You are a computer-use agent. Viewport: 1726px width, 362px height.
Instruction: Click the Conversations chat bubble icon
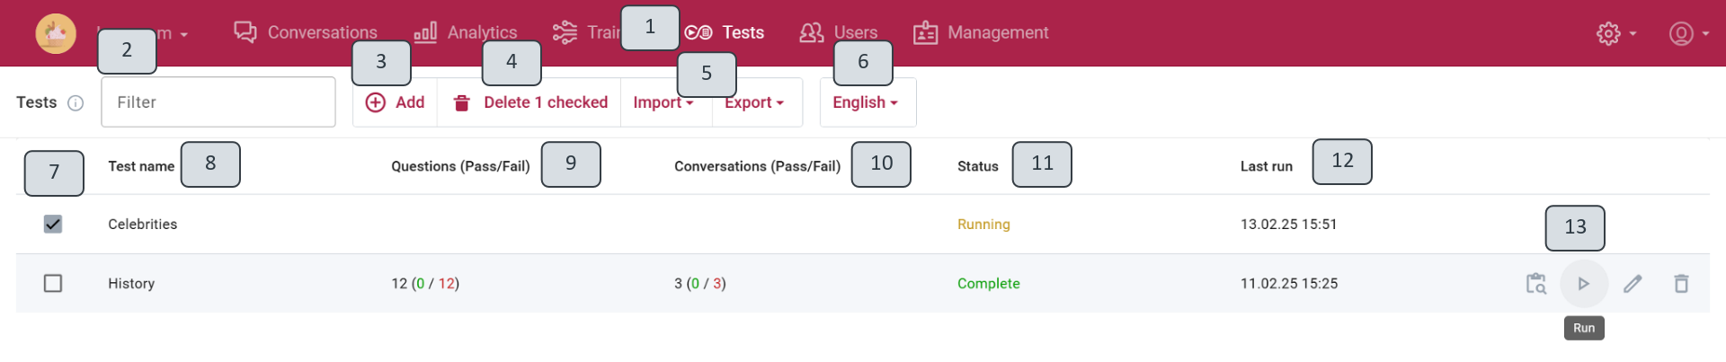click(x=245, y=32)
